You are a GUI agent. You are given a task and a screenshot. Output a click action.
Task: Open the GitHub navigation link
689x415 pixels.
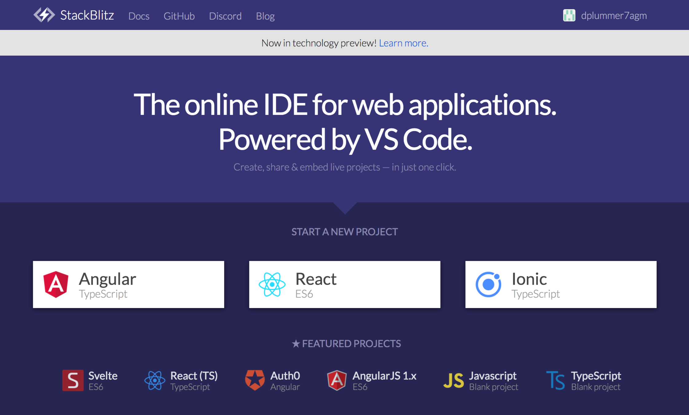[x=179, y=16]
